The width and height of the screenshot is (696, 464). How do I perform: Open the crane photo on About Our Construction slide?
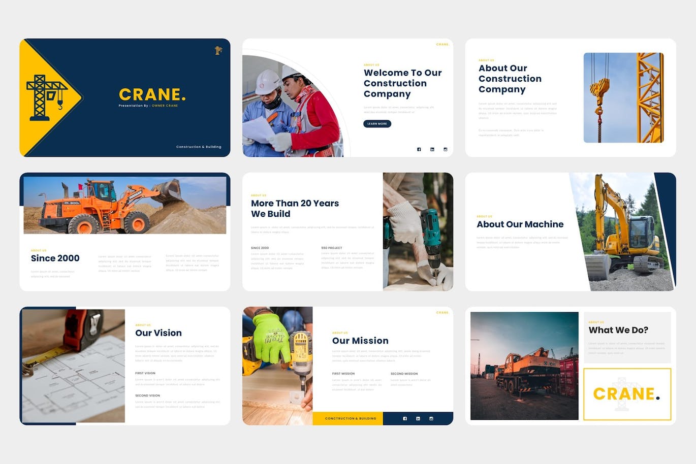click(624, 98)
